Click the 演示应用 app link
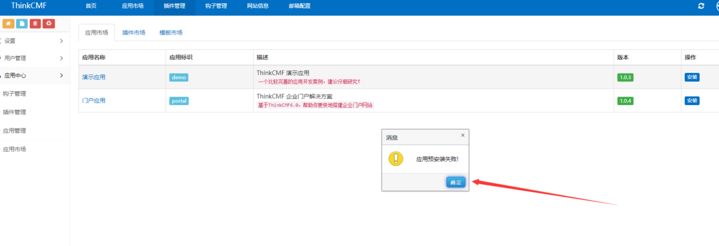The height and width of the screenshot is (246, 719). (x=94, y=77)
